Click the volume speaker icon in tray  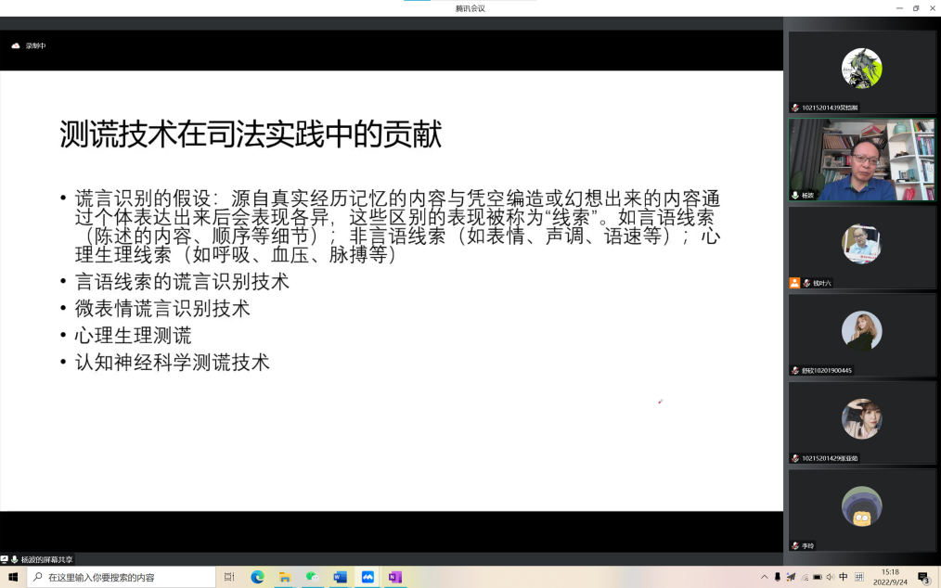[x=830, y=577]
